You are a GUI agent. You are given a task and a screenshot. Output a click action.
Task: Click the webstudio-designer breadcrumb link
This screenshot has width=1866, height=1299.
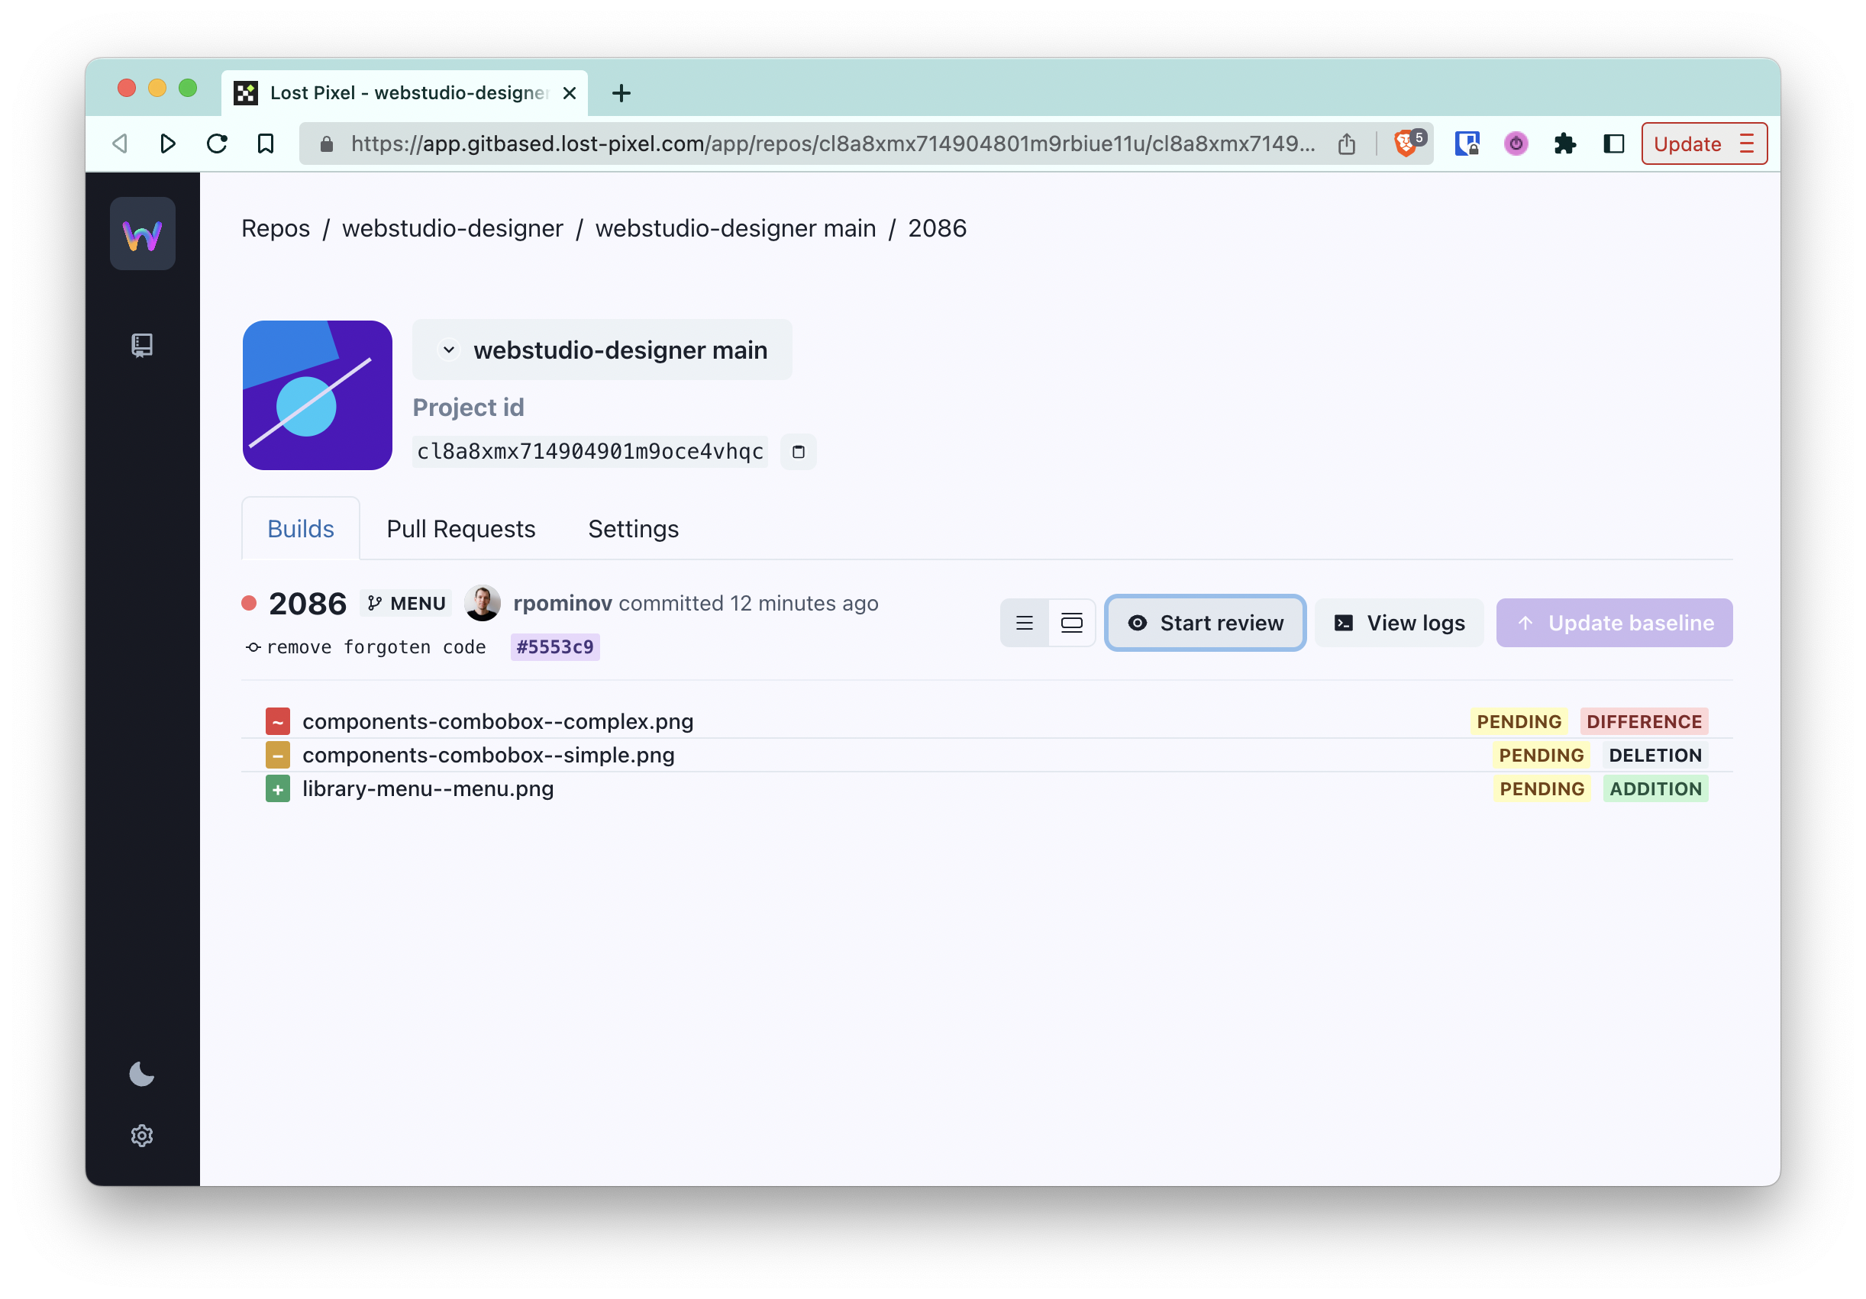[453, 228]
